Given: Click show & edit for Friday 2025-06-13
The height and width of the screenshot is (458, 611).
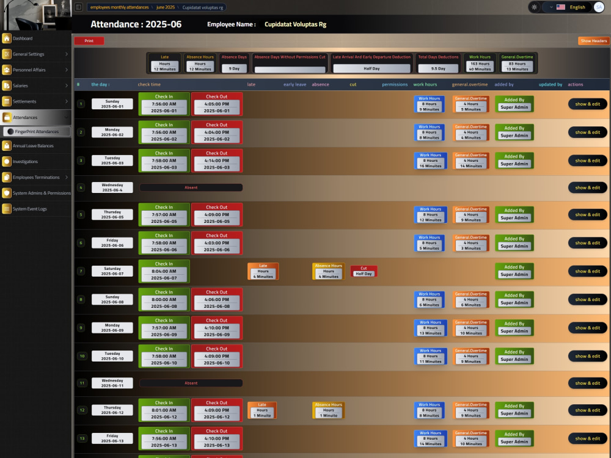Looking at the screenshot, I should tap(588, 438).
